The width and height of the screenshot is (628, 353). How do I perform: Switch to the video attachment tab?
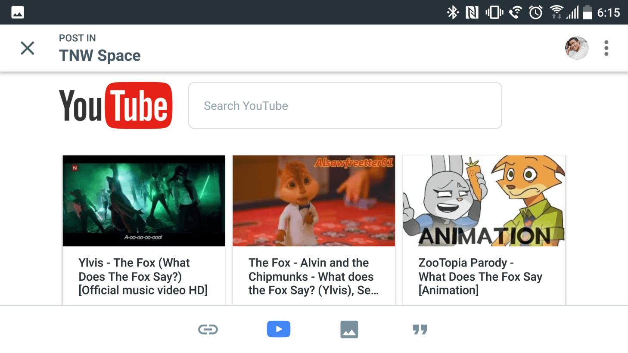[x=279, y=329]
